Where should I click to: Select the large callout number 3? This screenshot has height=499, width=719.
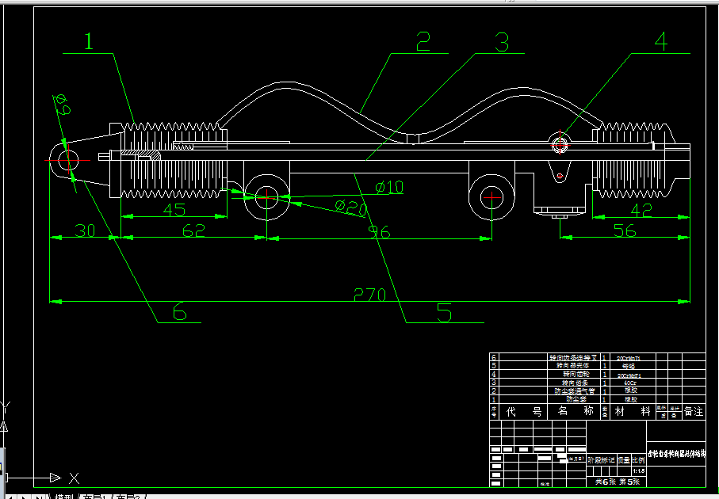click(x=502, y=42)
